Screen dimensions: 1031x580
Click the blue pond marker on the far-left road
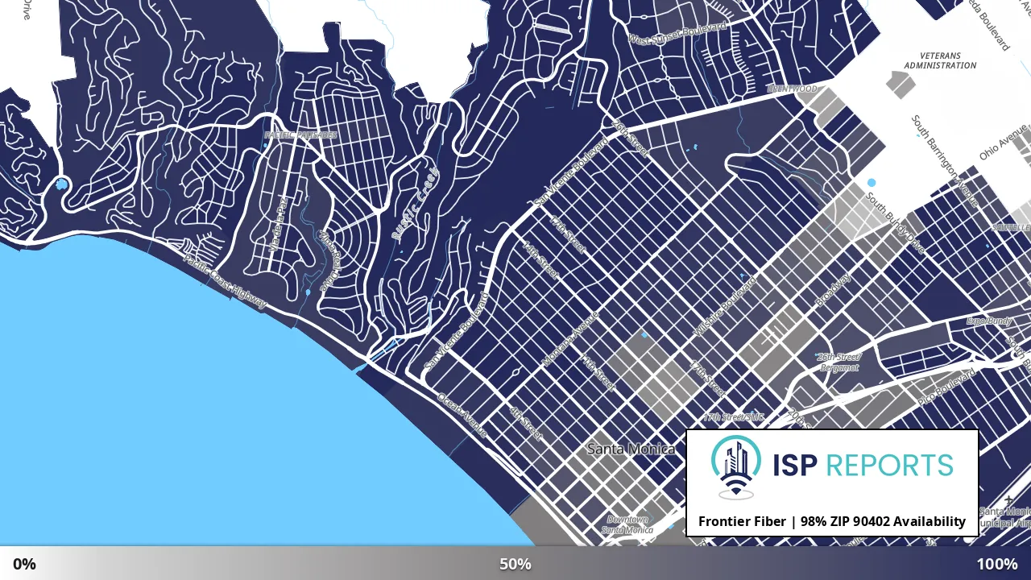[x=62, y=184]
